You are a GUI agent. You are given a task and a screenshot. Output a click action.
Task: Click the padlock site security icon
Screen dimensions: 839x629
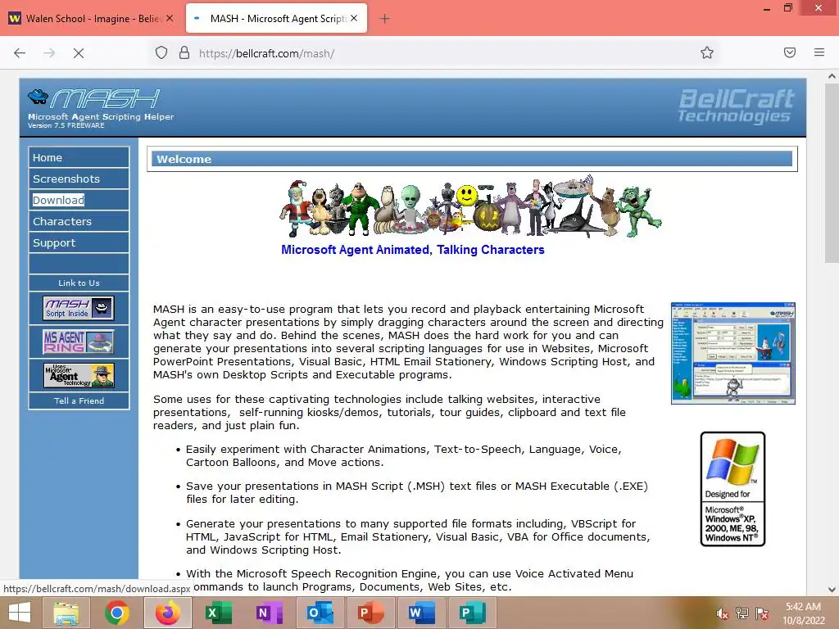tap(184, 53)
